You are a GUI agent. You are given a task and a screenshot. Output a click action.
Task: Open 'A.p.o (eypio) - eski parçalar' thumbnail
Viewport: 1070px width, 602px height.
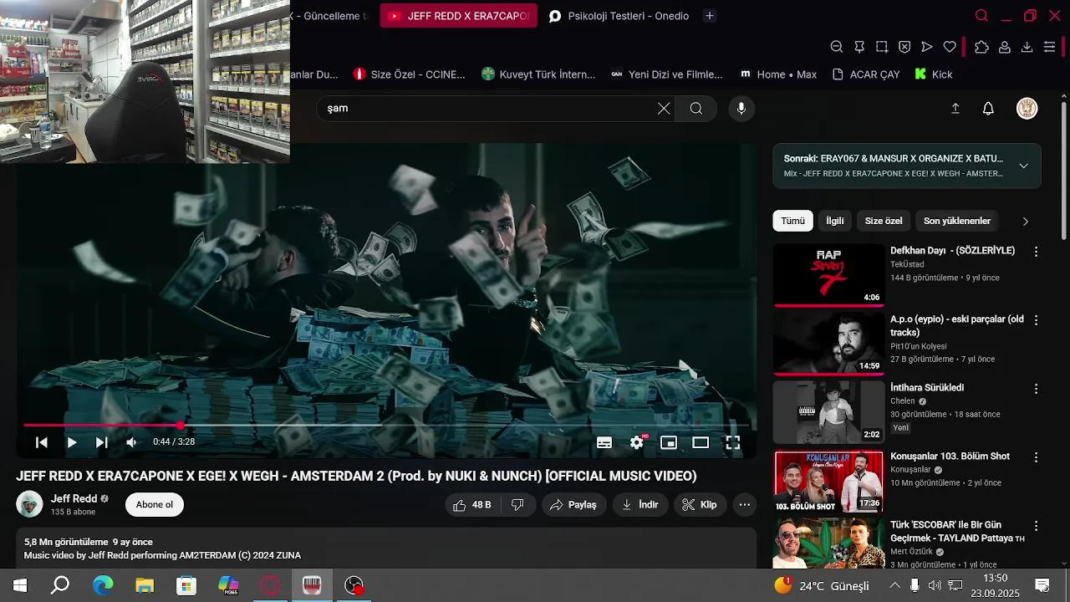point(828,343)
